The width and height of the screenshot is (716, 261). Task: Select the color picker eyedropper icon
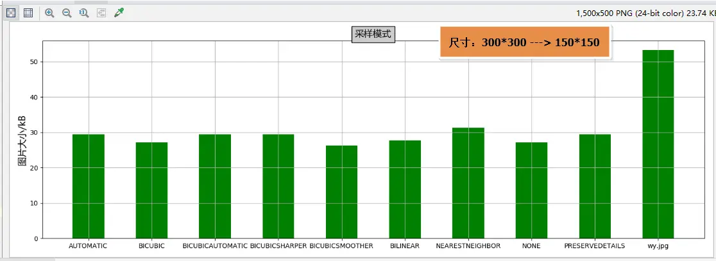click(x=119, y=13)
